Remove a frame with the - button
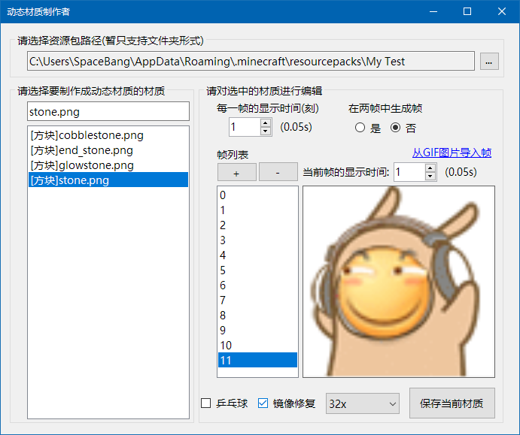 click(x=278, y=172)
